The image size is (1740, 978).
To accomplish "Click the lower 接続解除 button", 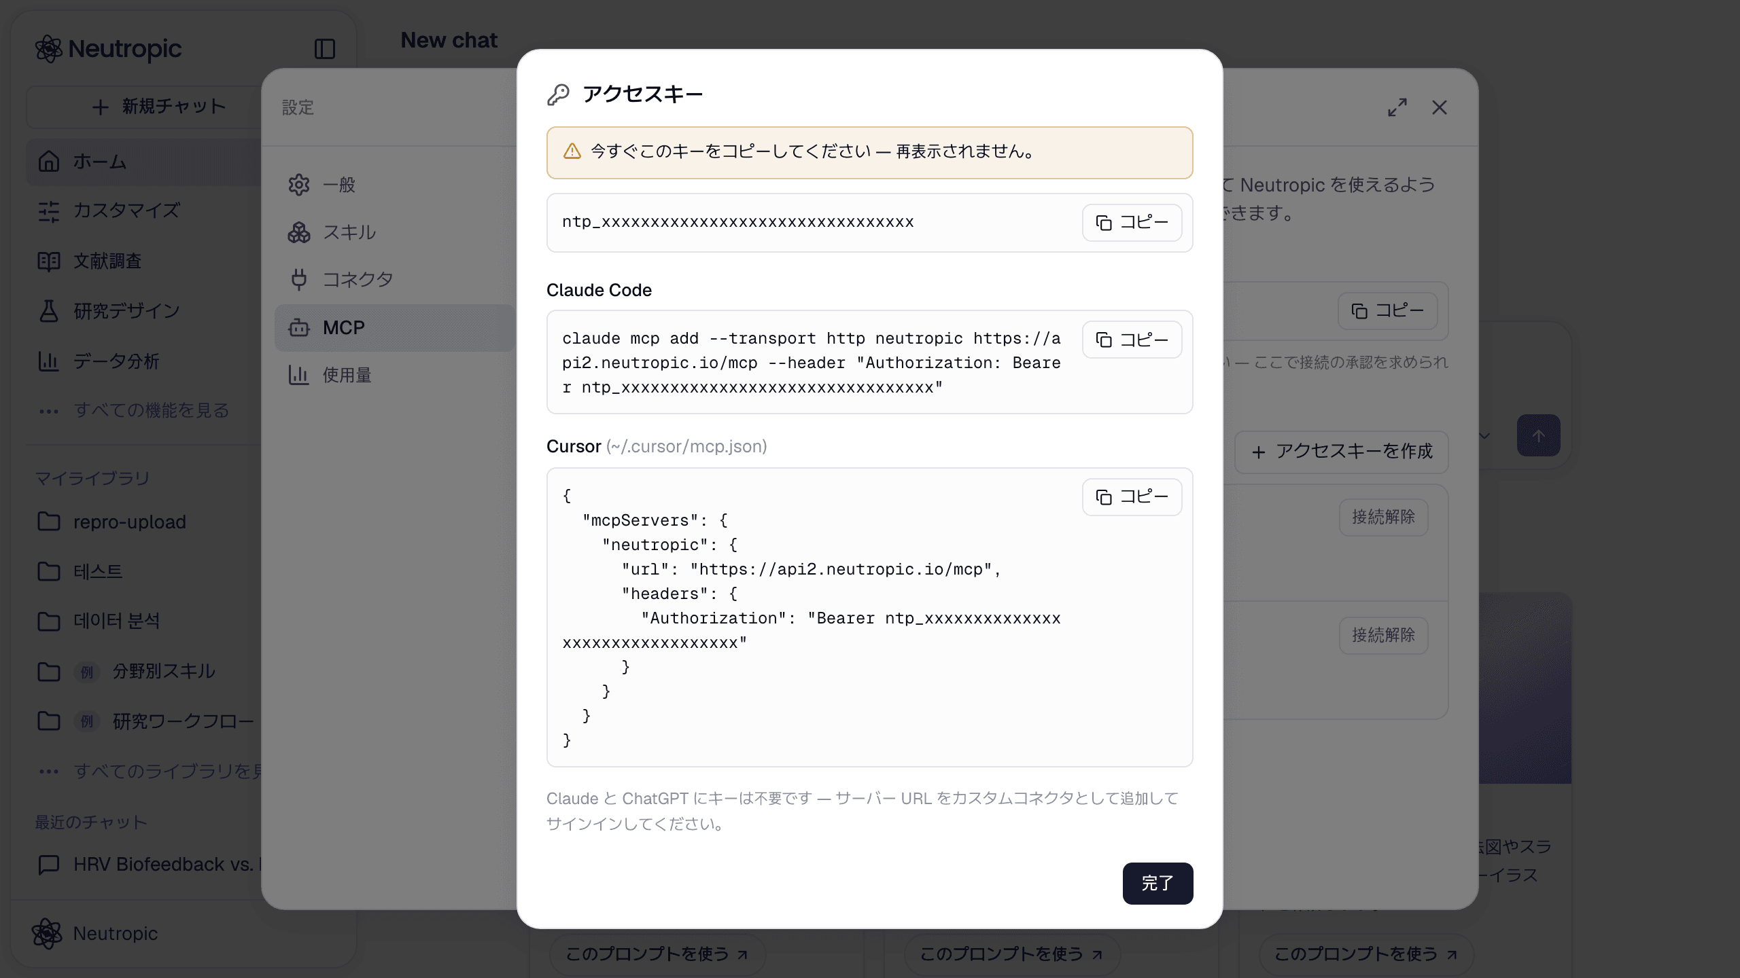I will pos(1383,636).
